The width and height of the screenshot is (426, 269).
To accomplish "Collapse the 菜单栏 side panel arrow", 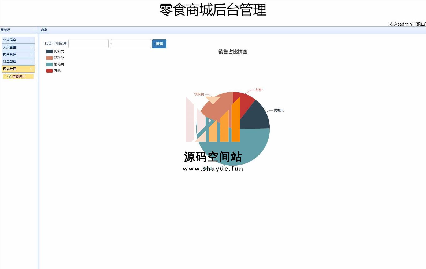I will point(34,30).
